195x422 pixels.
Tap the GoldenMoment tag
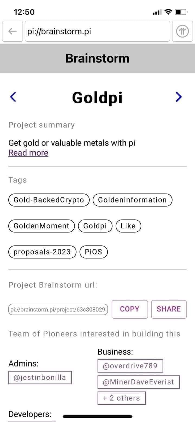point(41,226)
